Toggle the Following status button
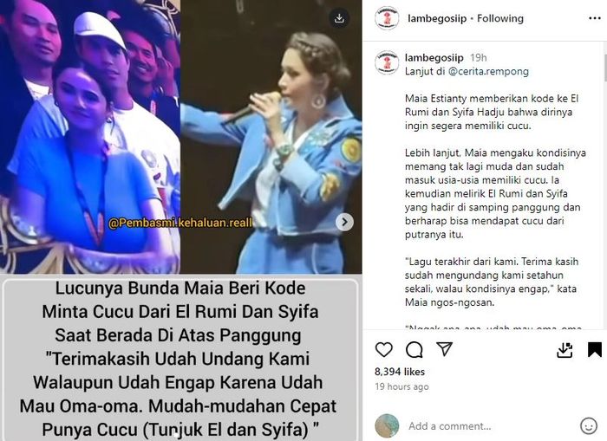 click(x=500, y=18)
